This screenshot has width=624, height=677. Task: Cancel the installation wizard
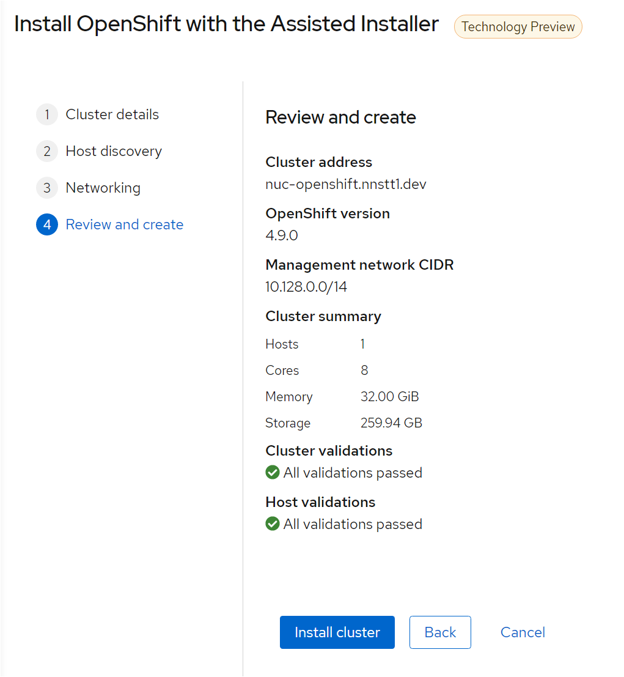pos(523,632)
